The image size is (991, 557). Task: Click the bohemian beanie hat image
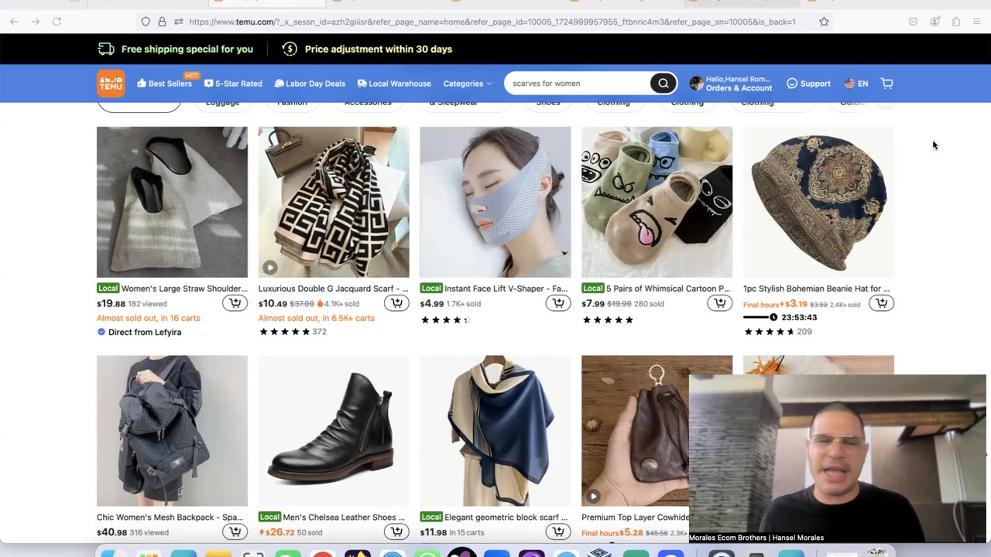[x=818, y=202]
